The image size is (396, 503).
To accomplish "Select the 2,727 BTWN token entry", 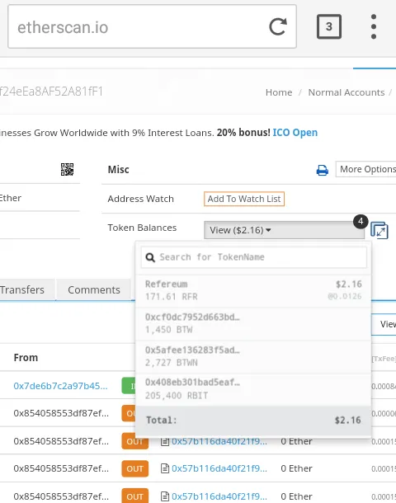I will [x=253, y=356].
